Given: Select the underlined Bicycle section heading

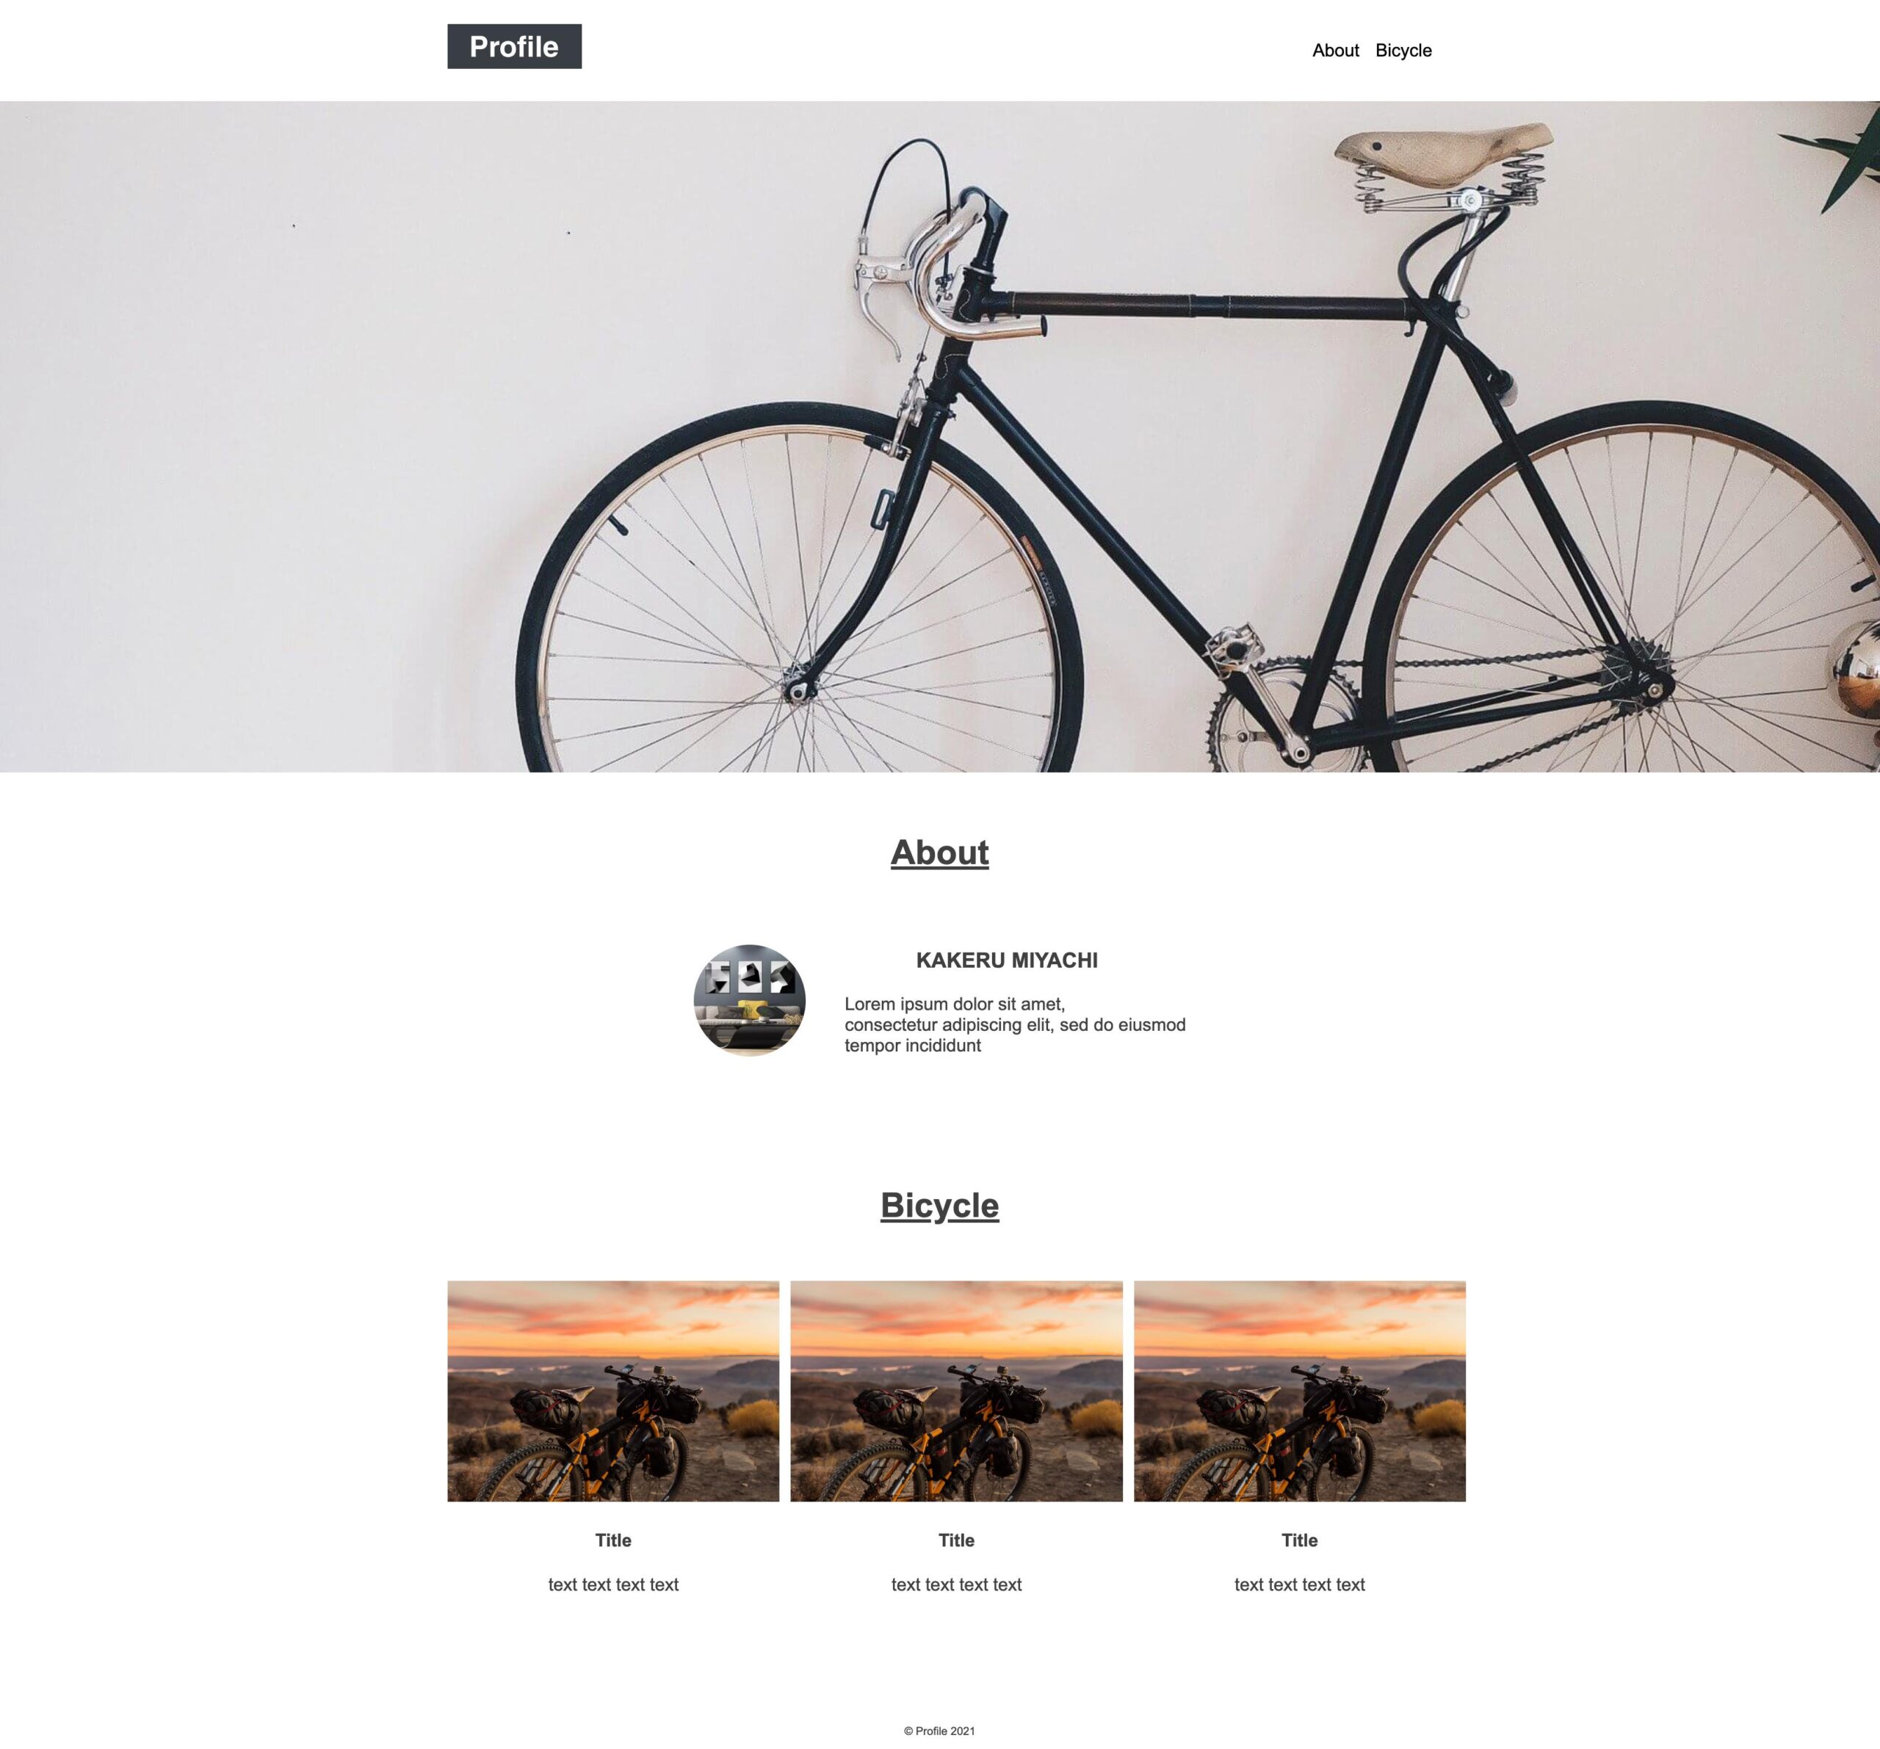Looking at the screenshot, I should pyautogui.click(x=940, y=1206).
